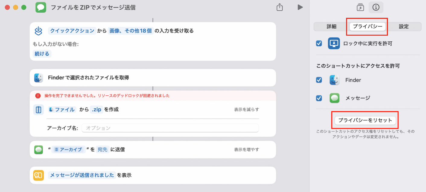Expand send action with 表示を増やす
The image size is (426, 192).
(x=246, y=149)
